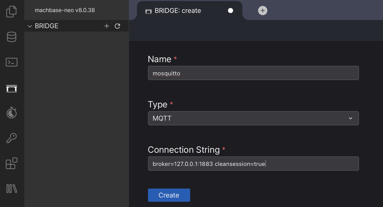
Task: Close the tab via the white dot
Action: 231,11
